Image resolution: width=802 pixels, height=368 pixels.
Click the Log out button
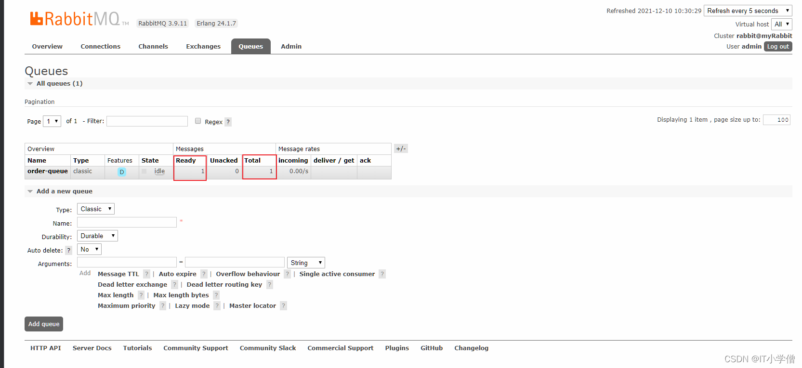[778, 47]
